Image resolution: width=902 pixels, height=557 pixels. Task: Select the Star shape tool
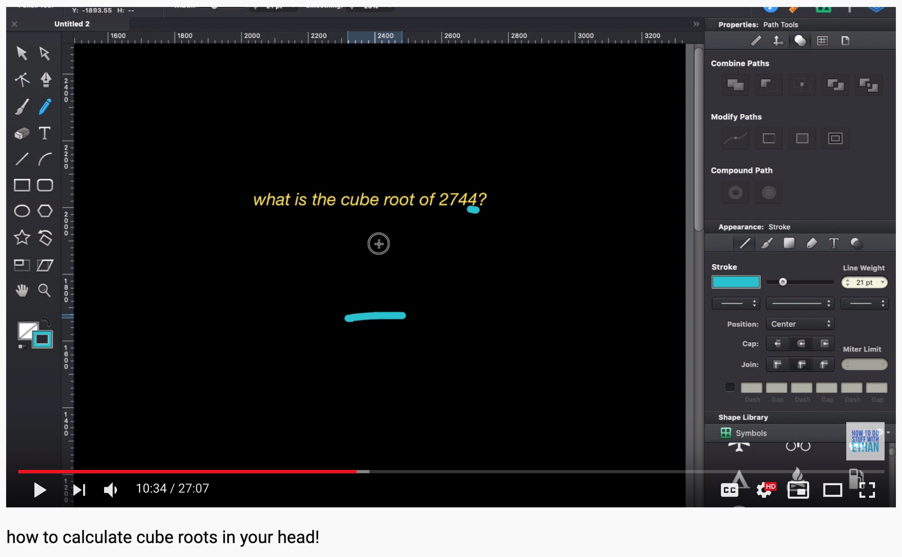[22, 238]
